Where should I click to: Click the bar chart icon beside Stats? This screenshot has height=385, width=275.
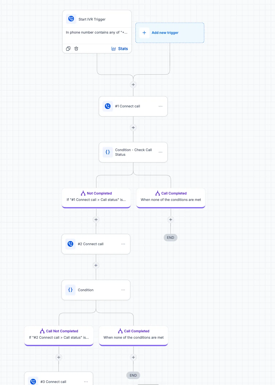coord(114,49)
